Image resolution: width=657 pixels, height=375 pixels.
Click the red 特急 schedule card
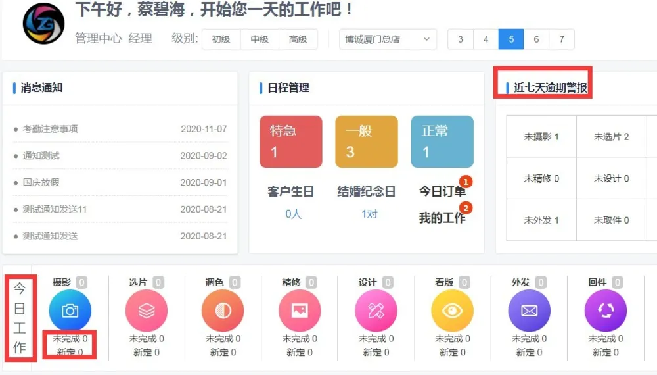(x=291, y=141)
